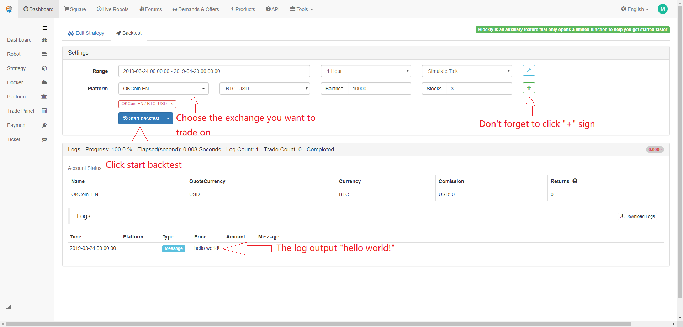Expand the Start backtest split-button caret
Viewport: 683px width, 327px height.
(x=168, y=118)
